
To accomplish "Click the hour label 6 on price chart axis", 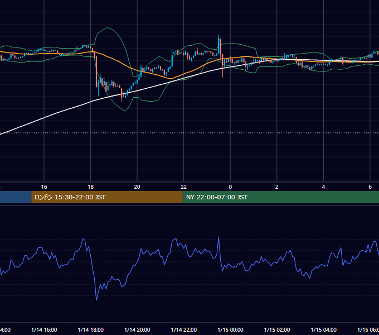I will point(370,187).
